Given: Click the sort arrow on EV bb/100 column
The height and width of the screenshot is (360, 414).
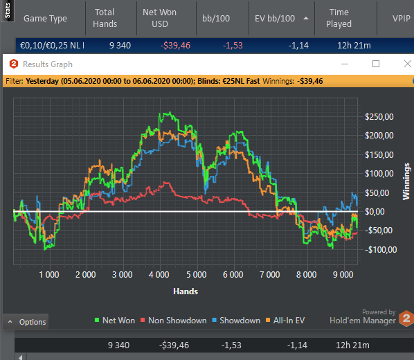Looking at the screenshot, I should [306, 18].
